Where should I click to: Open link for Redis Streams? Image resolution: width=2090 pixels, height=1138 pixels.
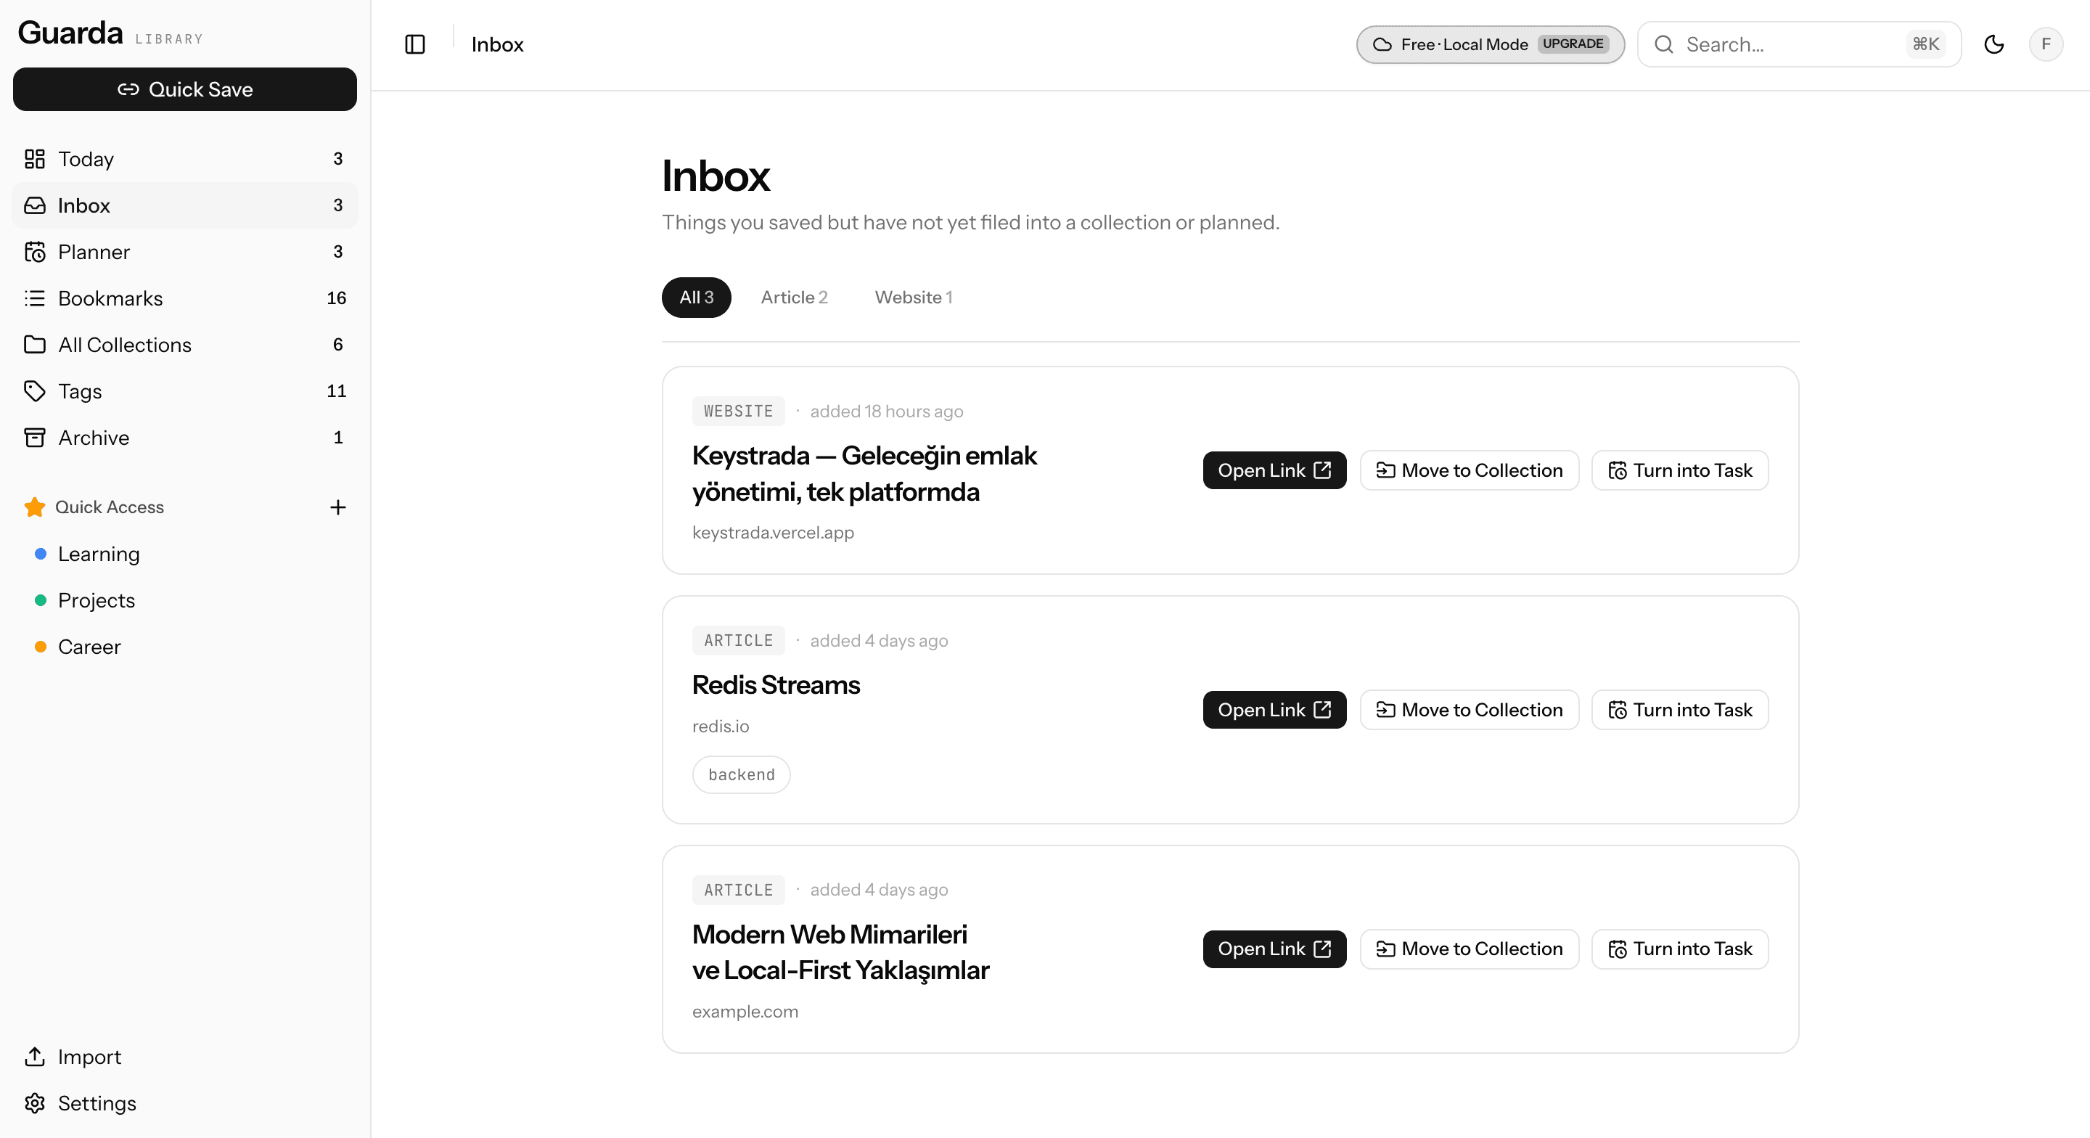point(1274,711)
